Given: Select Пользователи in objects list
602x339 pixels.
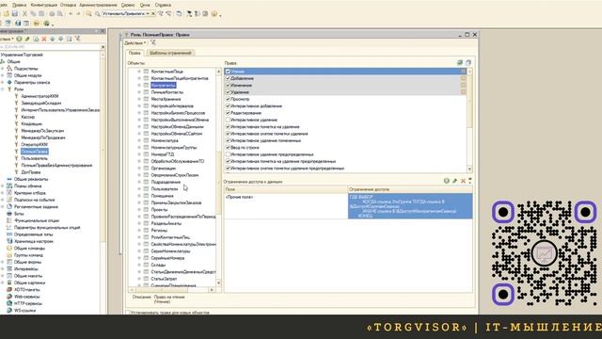Looking at the screenshot, I should tap(165, 188).
